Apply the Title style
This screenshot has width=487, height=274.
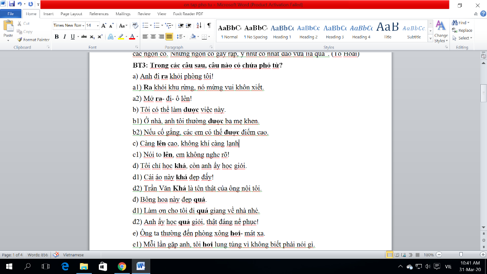[388, 31]
